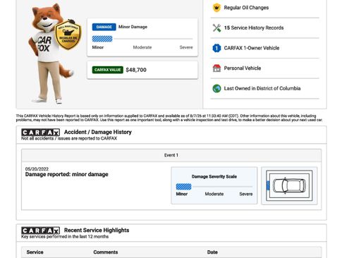
Task: Click the green CARFAX VALUE badge
Action: [107, 70]
